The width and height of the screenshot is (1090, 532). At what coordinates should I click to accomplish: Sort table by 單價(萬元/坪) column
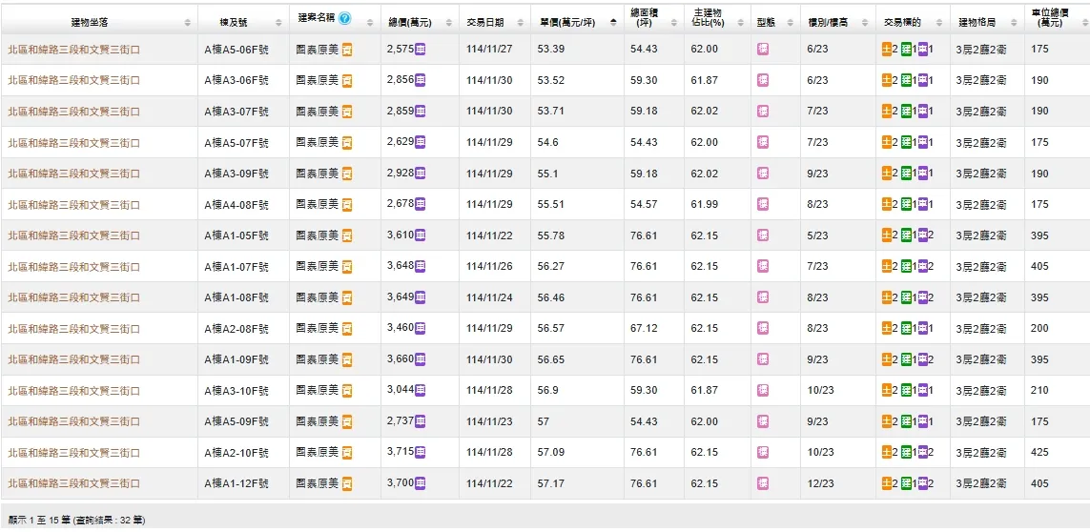pos(569,21)
